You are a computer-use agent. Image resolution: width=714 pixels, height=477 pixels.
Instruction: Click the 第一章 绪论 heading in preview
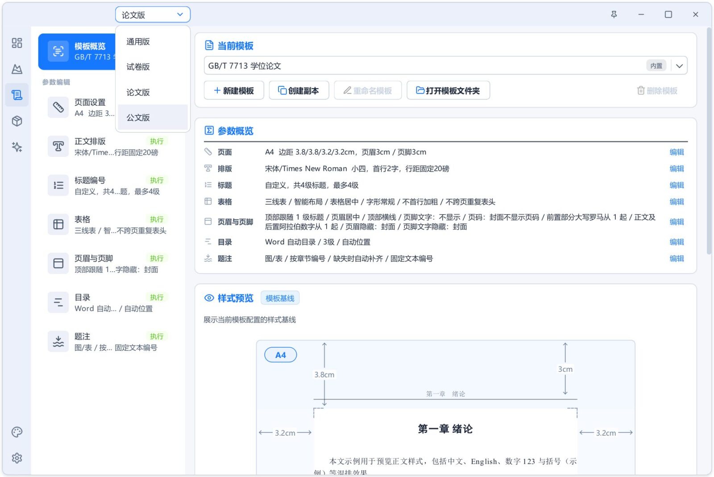click(445, 429)
